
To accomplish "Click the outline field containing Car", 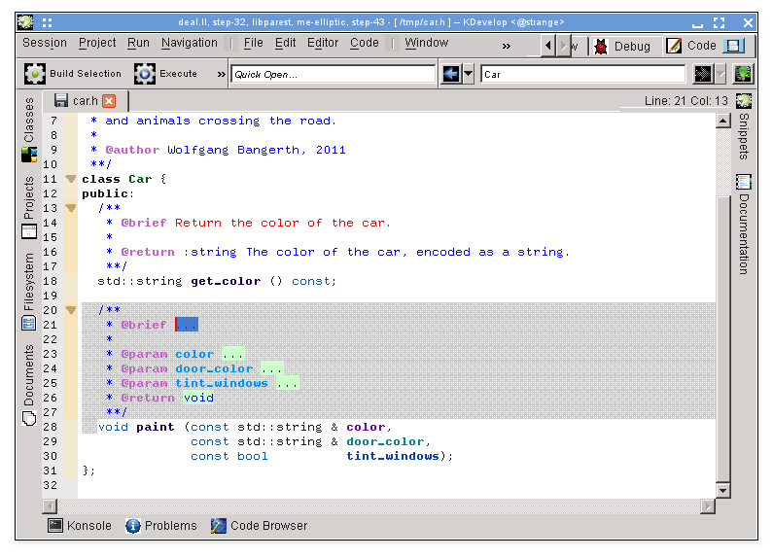I will tap(582, 75).
